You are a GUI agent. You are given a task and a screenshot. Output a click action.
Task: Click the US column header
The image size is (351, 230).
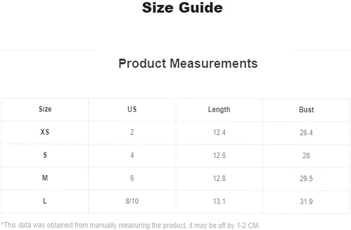[132, 110]
